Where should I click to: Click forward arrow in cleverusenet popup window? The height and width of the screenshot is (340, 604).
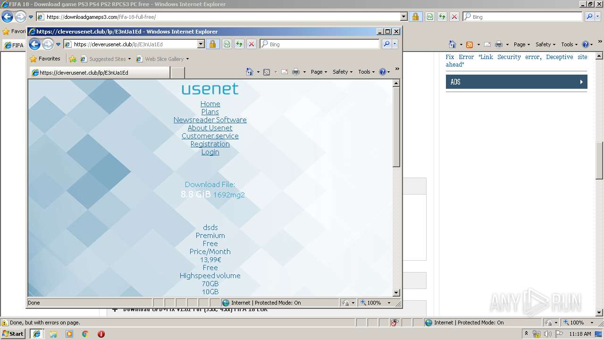tap(48, 44)
